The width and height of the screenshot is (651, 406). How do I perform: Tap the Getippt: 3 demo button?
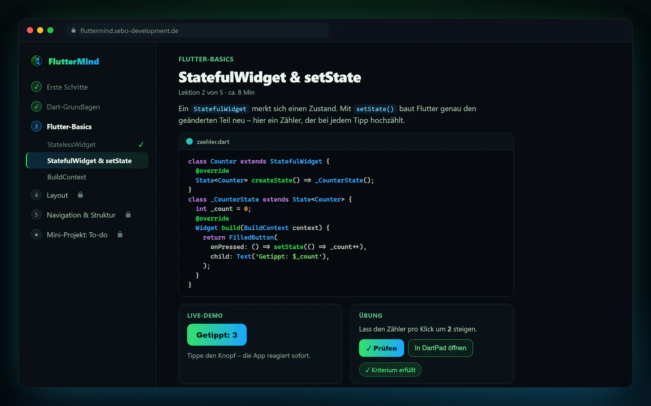click(x=217, y=335)
